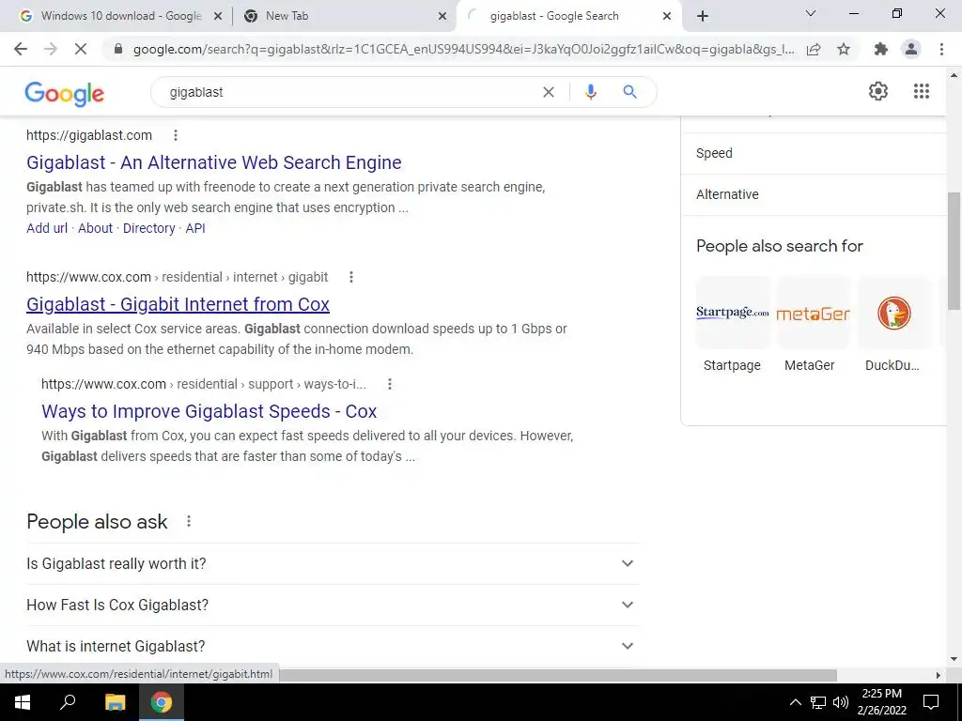
Task: Expand 'What is internet Gigablast?'
Action: 333,646
